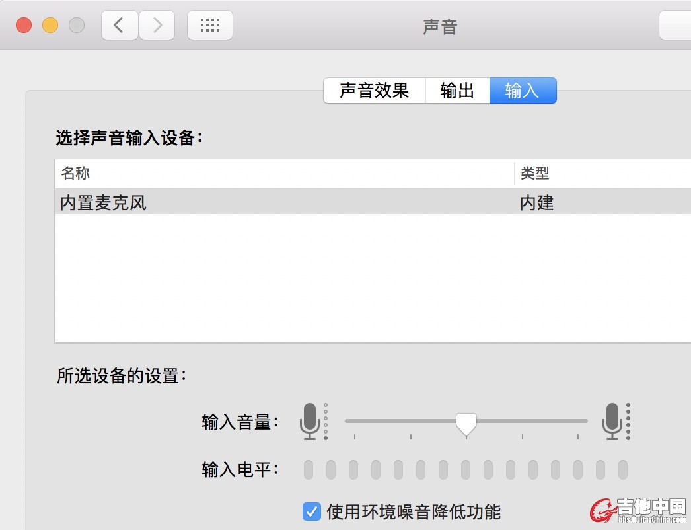Click the gray zoom window button
This screenshot has height=530, width=691.
pyautogui.click(x=77, y=26)
